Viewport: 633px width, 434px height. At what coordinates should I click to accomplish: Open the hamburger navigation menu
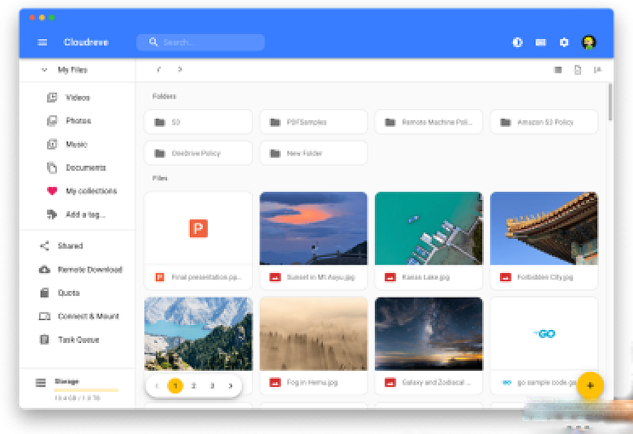click(43, 43)
